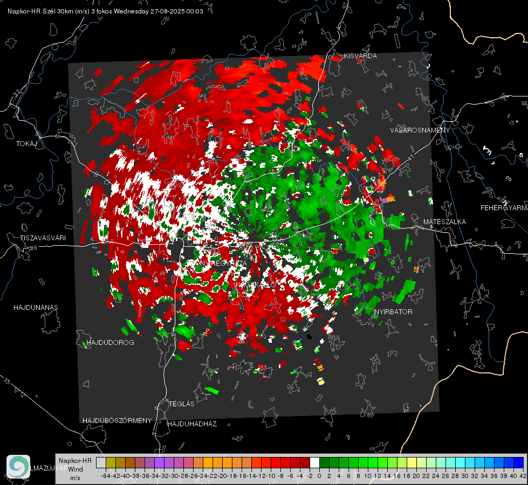528x485 pixels.
Task: Click the '30' value on the legend scale
Action: coord(465,476)
